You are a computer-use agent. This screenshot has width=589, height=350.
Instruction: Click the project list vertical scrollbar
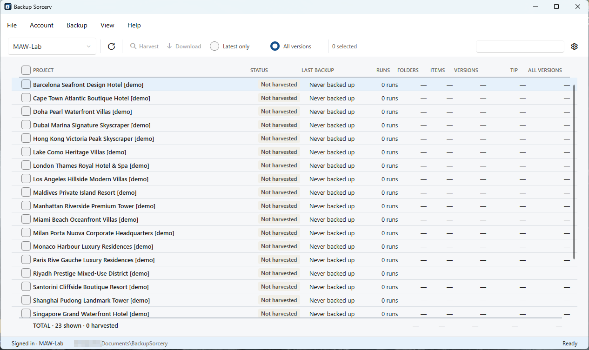tap(575, 172)
